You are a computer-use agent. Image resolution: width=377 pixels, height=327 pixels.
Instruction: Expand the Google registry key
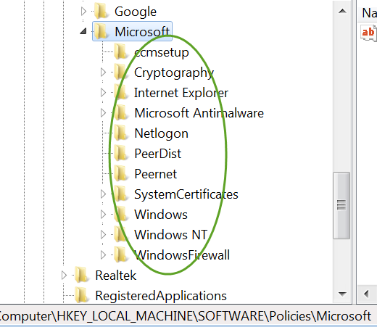83,11
